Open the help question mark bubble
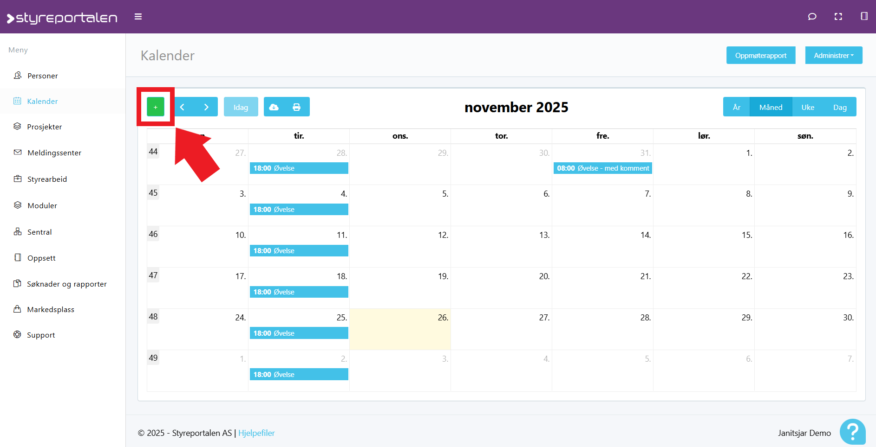 pos(852,432)
